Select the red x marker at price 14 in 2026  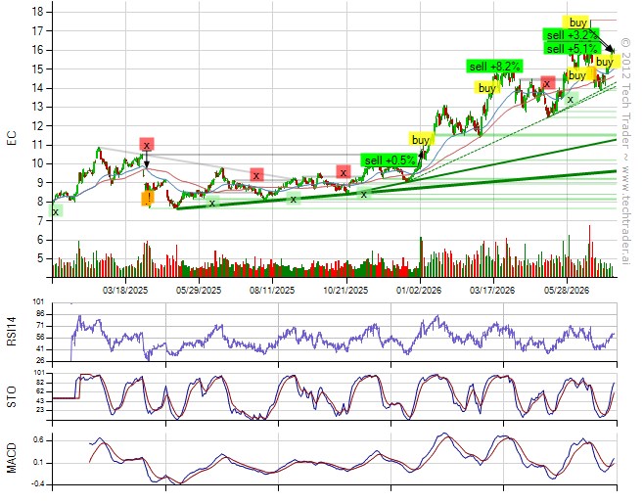click(547, 83)
